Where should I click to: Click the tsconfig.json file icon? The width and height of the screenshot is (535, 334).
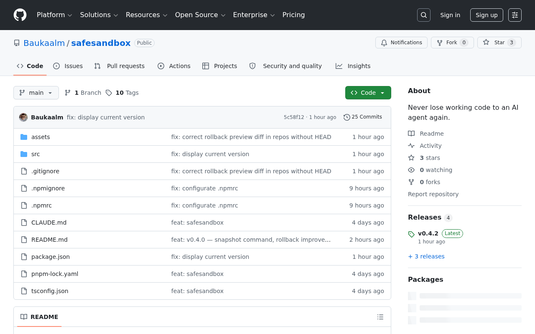coord(24,291)
